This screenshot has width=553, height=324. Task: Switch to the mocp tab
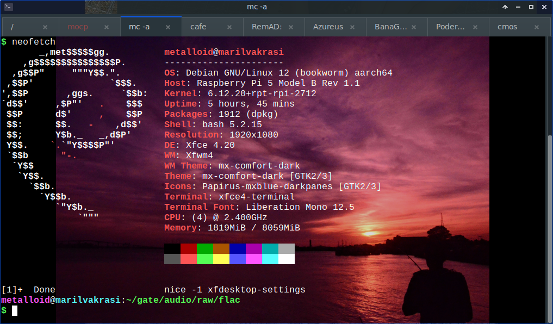coord(78,27)
